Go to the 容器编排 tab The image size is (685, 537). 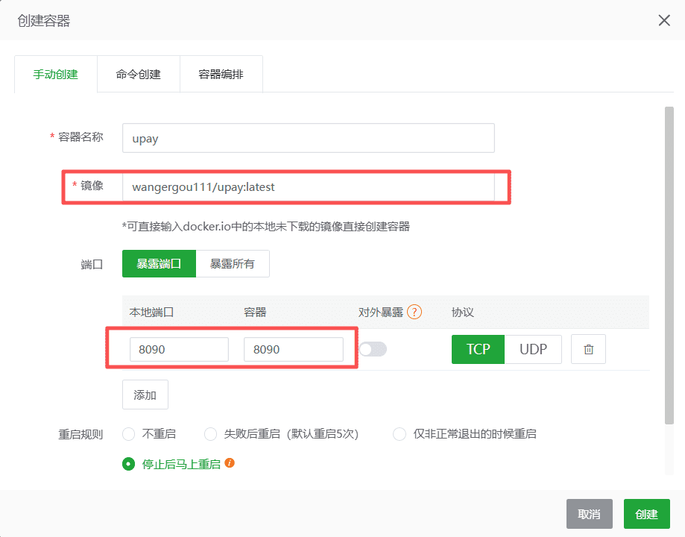click(x=221, y=75)
